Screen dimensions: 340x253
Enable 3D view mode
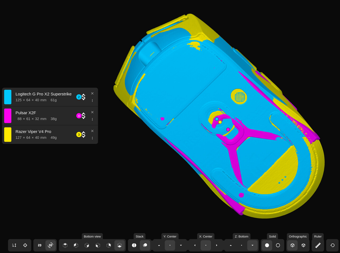coord(50,245)
